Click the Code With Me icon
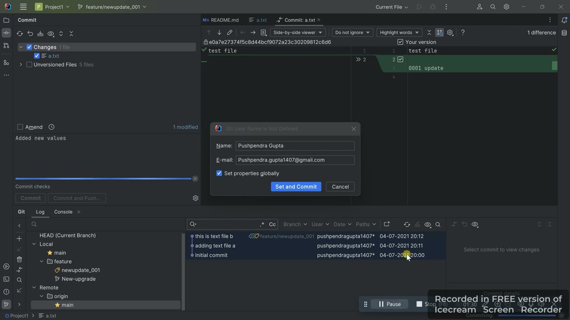570x320 pixels. [480, 7]
